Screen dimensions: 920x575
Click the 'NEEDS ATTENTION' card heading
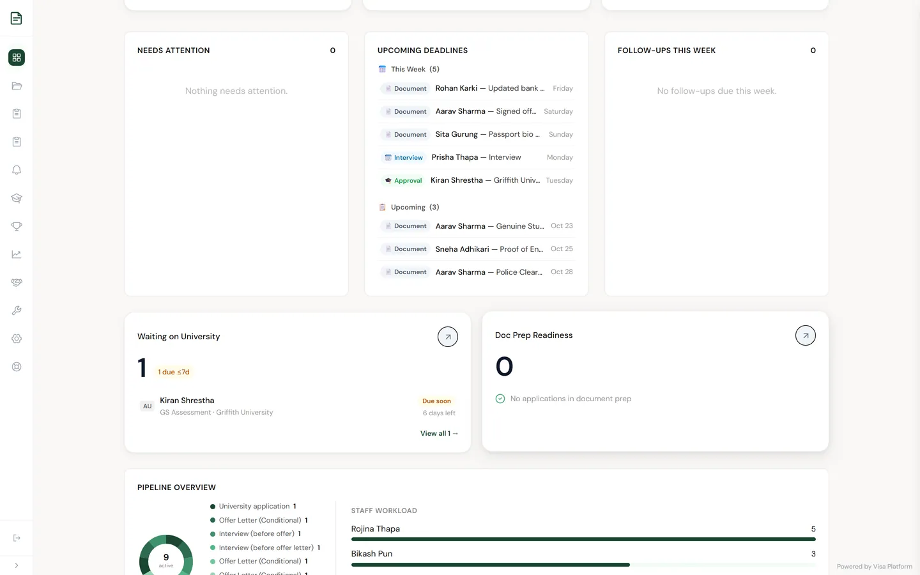tap(174, 50)
